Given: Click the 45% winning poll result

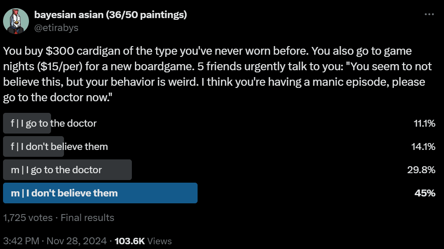Looking at the screenshot, I should point(425,193).
